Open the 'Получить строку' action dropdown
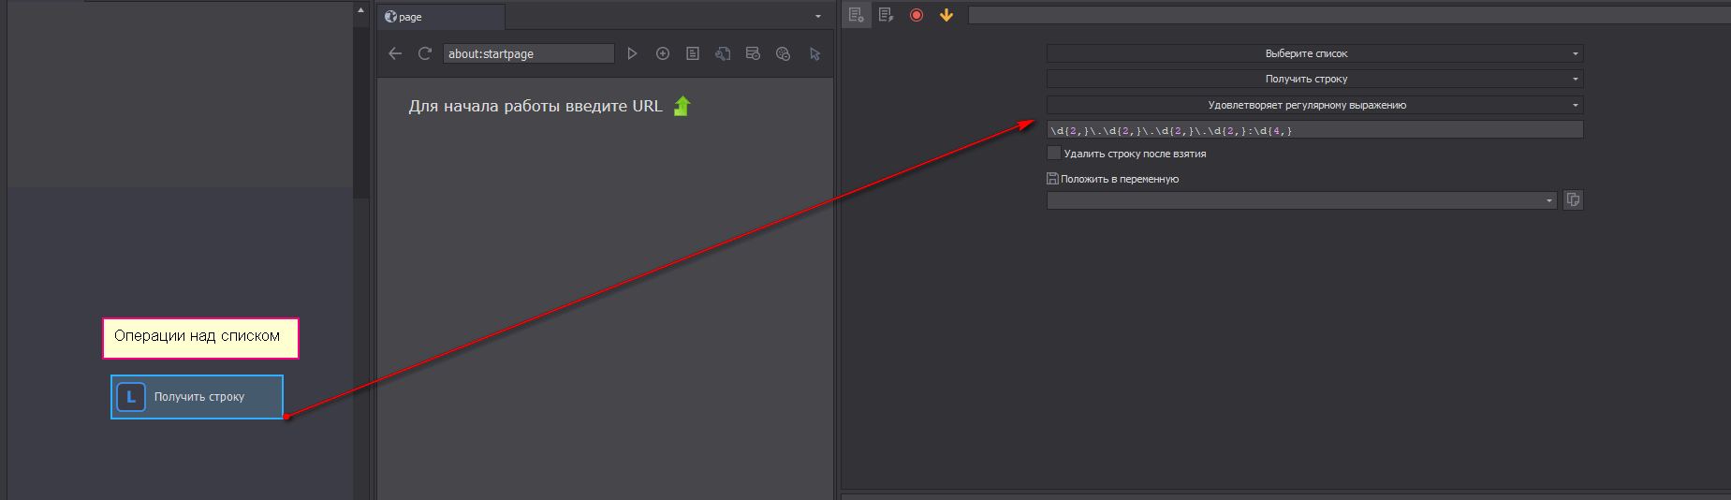The width and height of the screenshot is (1731, 500). click(1314, 79)
